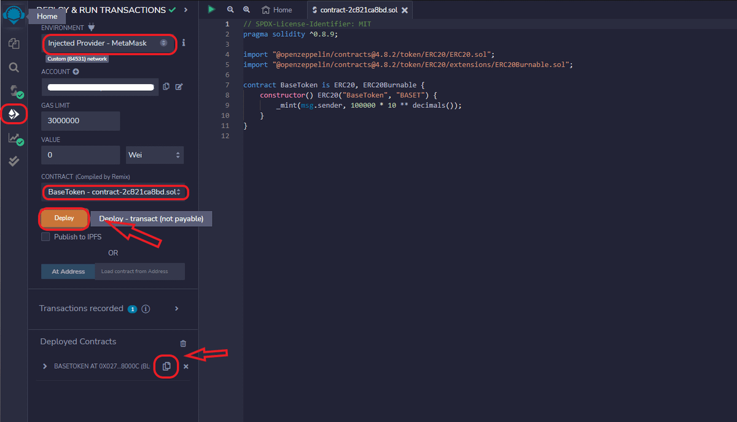Click the orange Deploy button
Viewport: 737px width, 422px height.
point(64,218)
